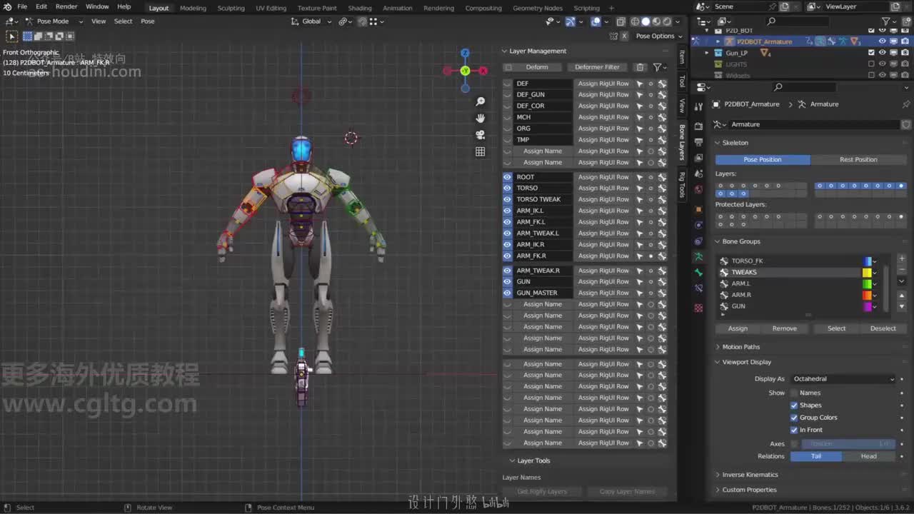Click the DEF layer select-bones cursor icon
This screenshot has height=514, width=914.
[x=640, y=84]
